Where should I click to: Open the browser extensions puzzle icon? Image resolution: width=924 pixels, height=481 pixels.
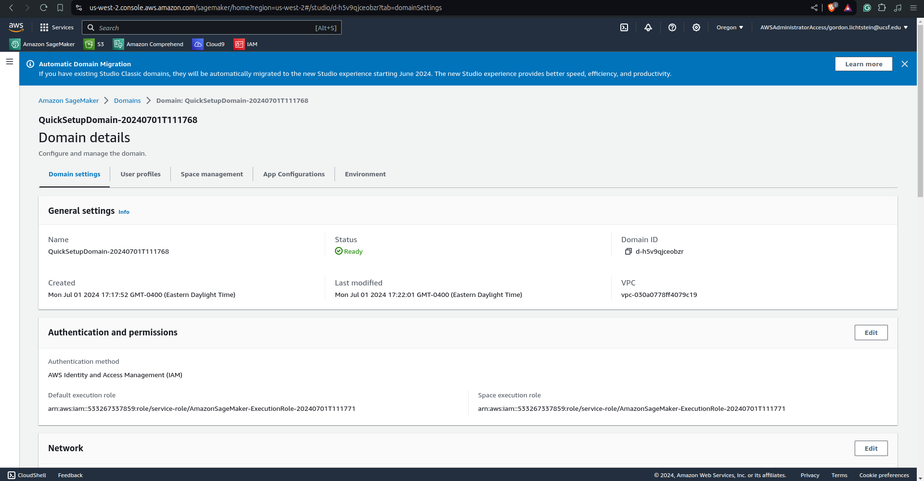(x=882, y=8)
